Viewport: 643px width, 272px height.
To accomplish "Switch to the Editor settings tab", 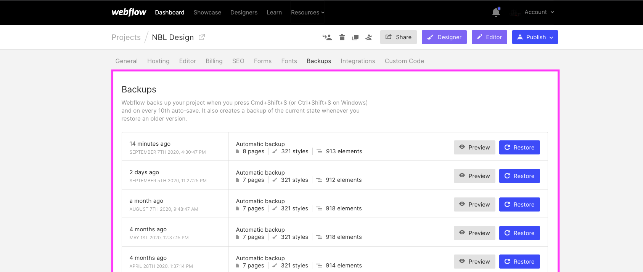I will (188, 61).
